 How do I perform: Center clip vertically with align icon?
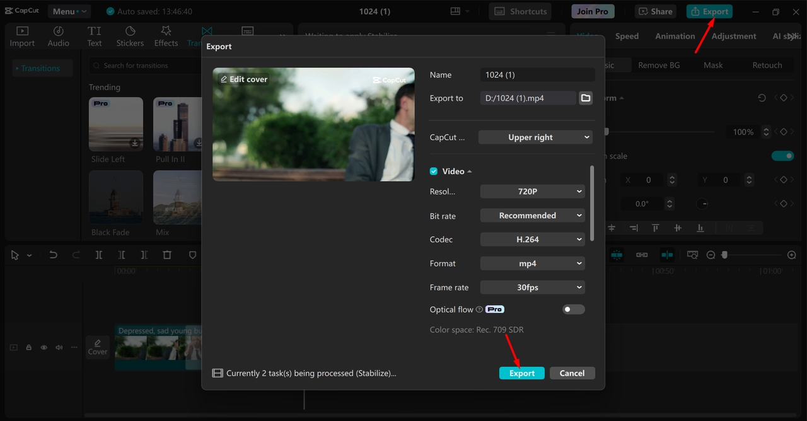(x=678, y=228)
